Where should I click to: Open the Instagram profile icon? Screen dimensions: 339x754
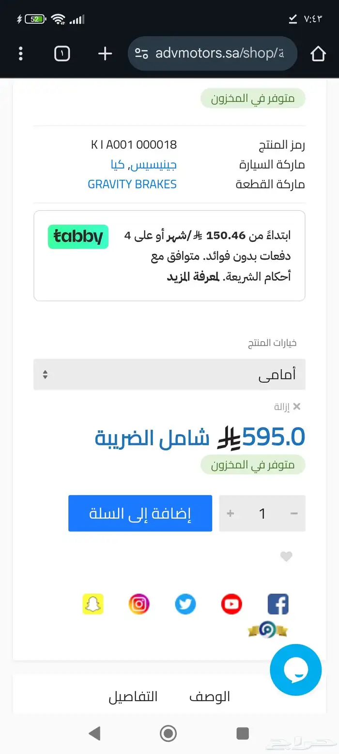click(139, 604)
